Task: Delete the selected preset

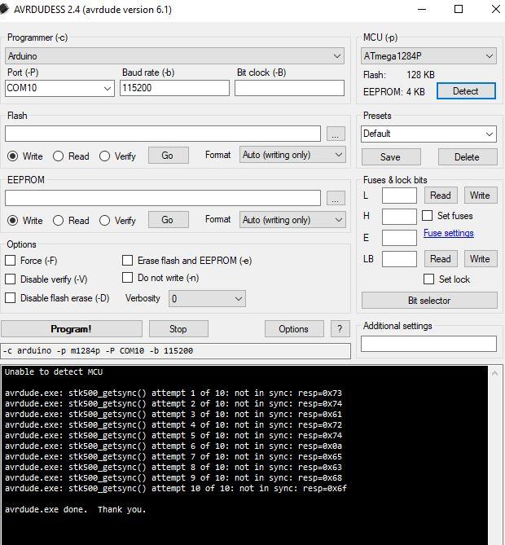Action: coord(468,157)
